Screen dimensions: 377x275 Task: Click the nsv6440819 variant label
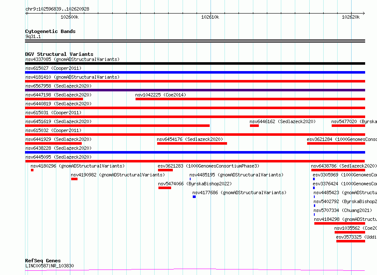[58, 104]
